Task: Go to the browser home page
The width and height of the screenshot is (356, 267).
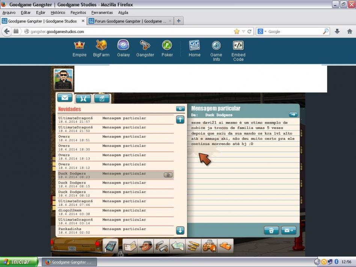Action: coord(350,31)
